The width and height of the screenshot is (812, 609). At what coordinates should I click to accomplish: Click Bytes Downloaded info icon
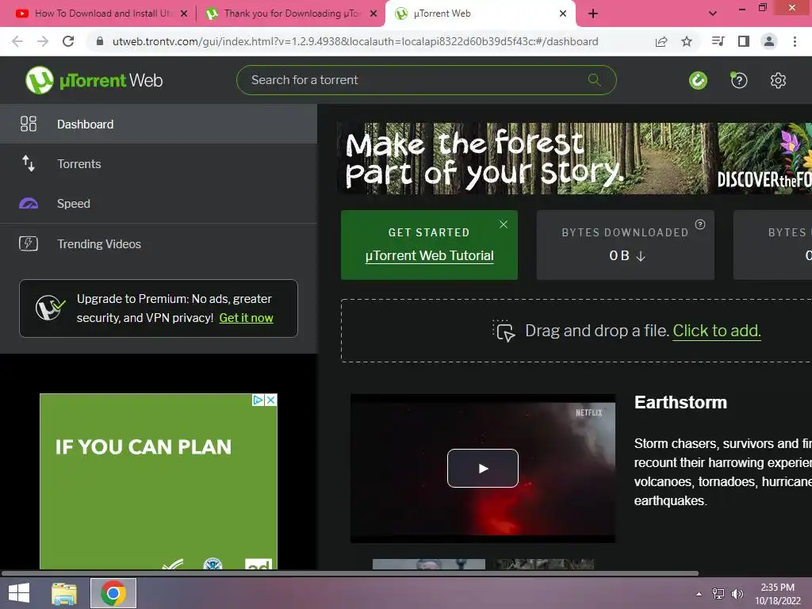tap(700, 224)
